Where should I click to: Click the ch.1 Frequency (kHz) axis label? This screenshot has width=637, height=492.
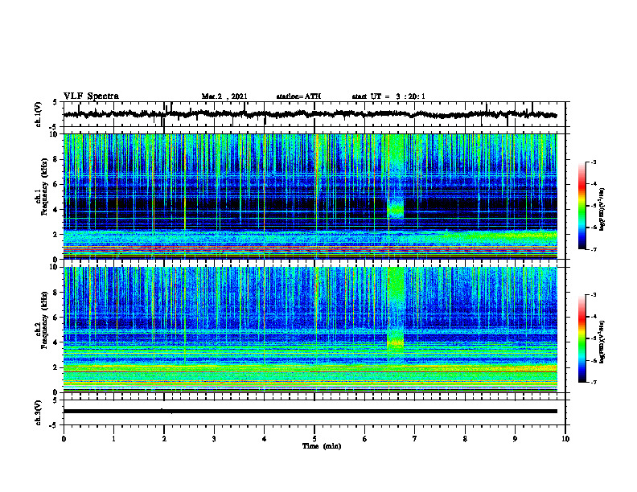click(x=42, y=185)
